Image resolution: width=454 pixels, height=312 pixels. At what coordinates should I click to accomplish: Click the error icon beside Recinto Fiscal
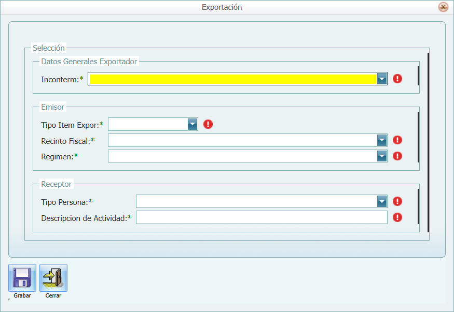point(397,140)
